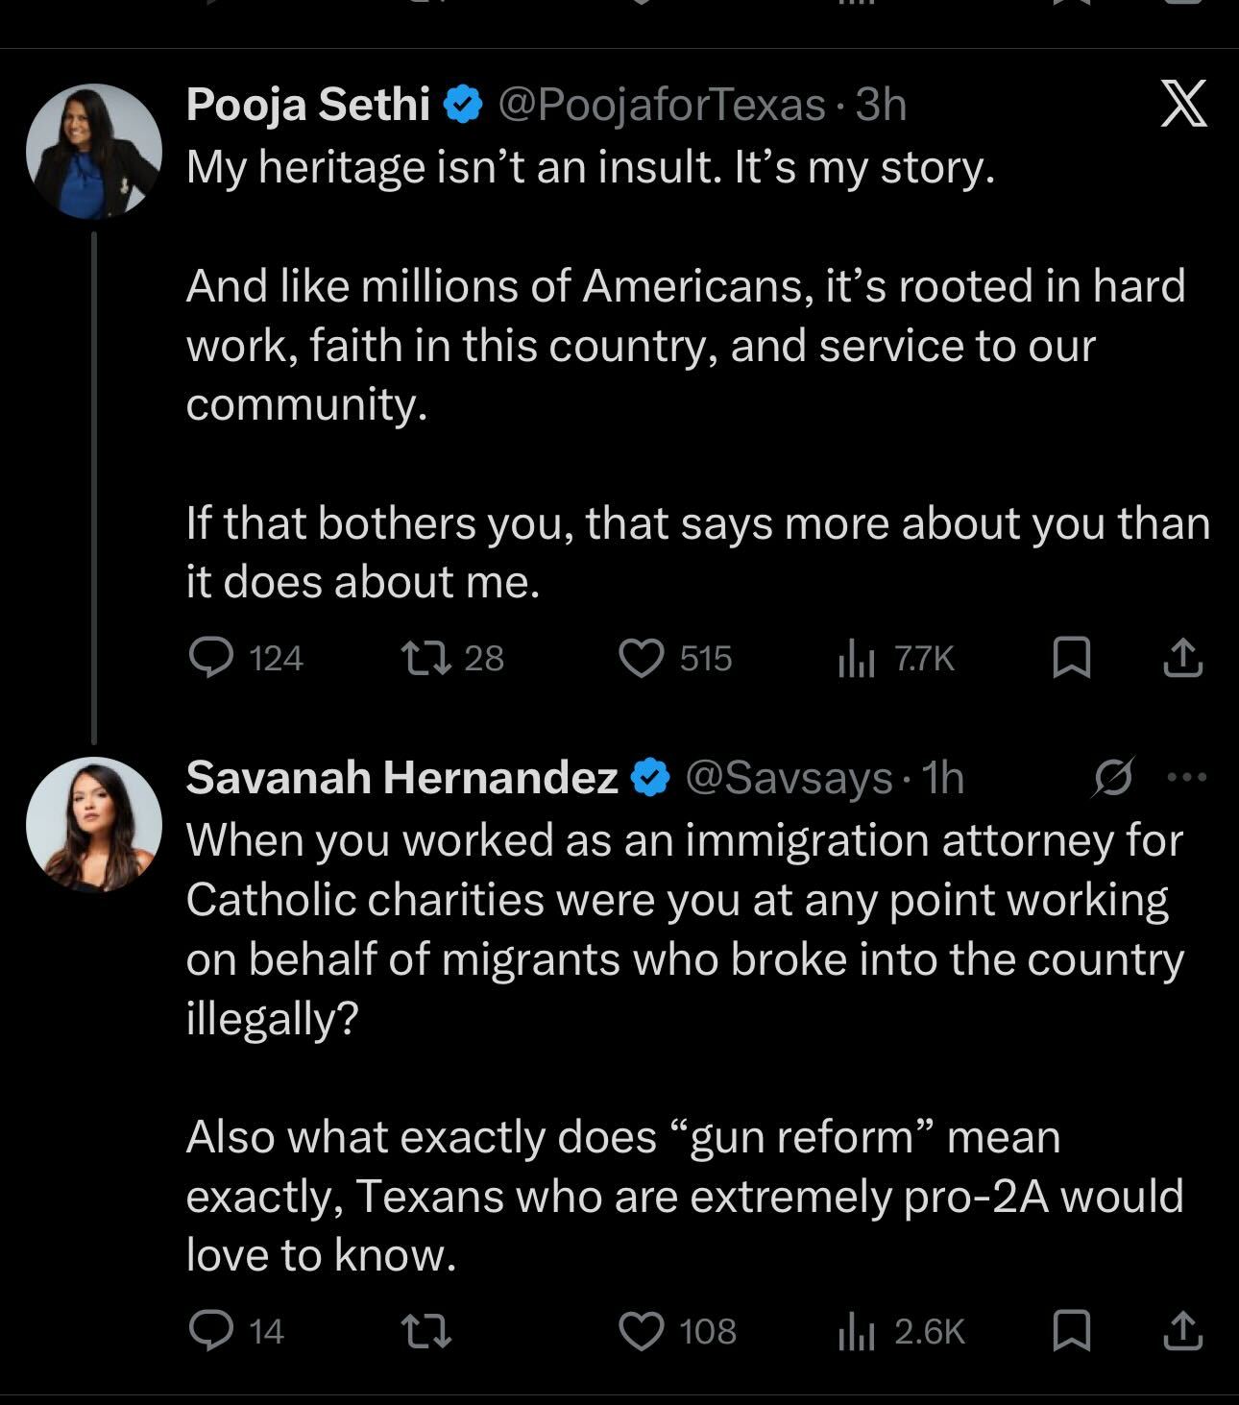View analytics for Savanah Hernandez's reply
The image size is (1239, 1405).
tap(856, 1332)
